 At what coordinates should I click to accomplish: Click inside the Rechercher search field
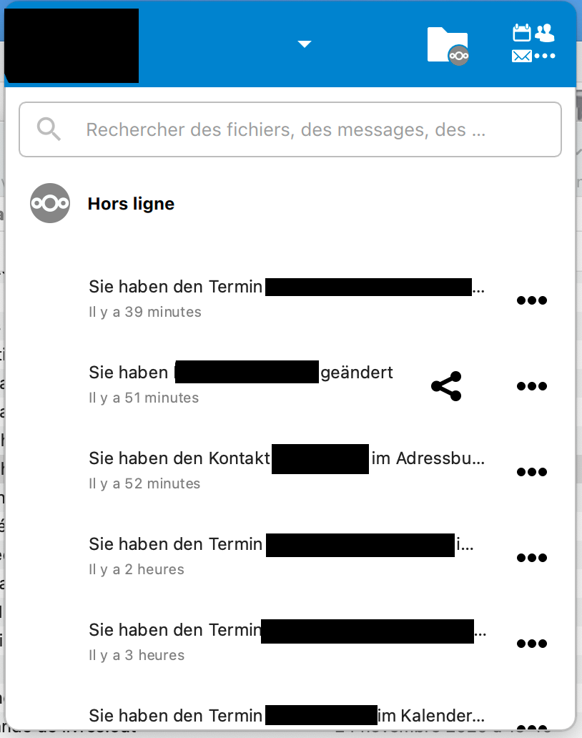[286, 129]
